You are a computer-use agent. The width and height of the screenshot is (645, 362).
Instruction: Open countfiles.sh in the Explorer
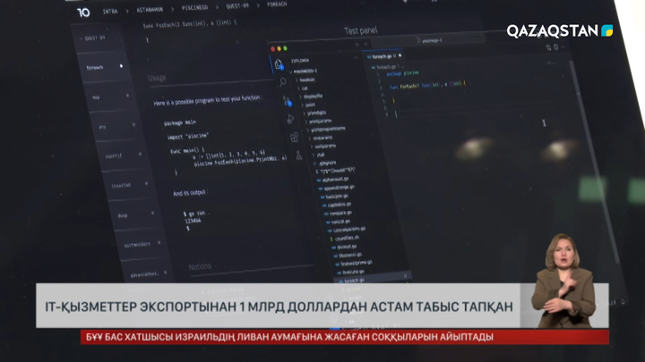[x=345, y=238]
